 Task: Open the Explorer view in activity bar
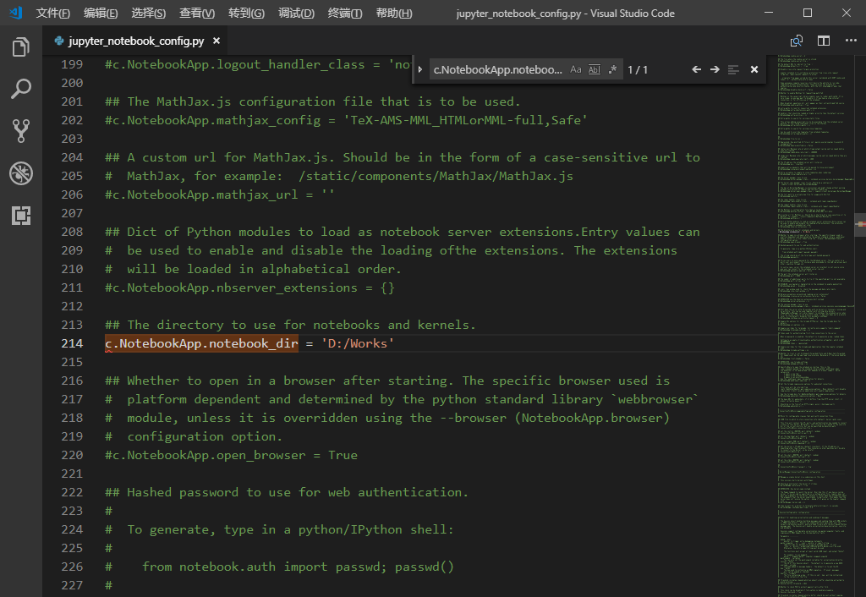click(21, 47)
